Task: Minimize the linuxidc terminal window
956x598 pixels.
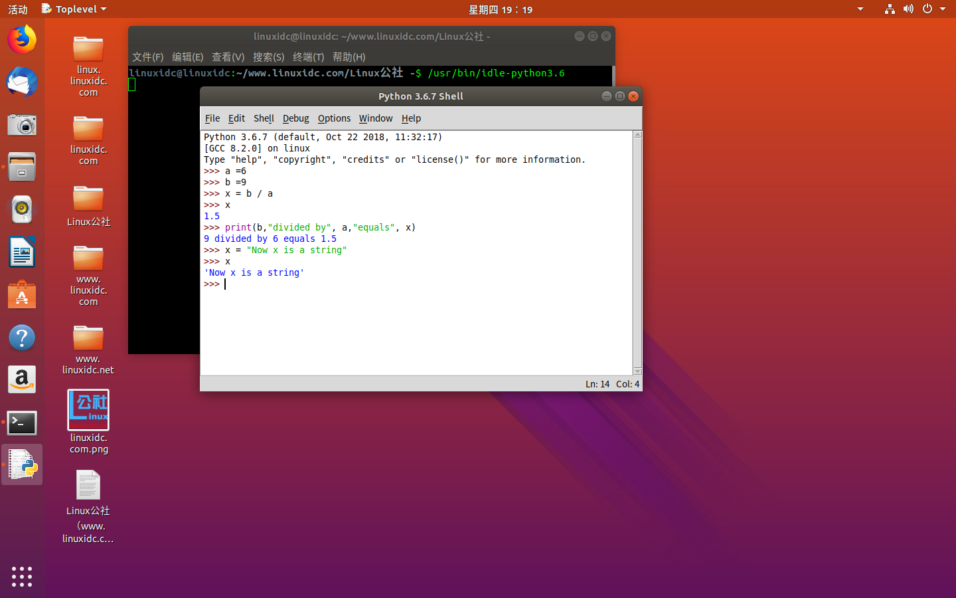Action: tap(580, 37)
